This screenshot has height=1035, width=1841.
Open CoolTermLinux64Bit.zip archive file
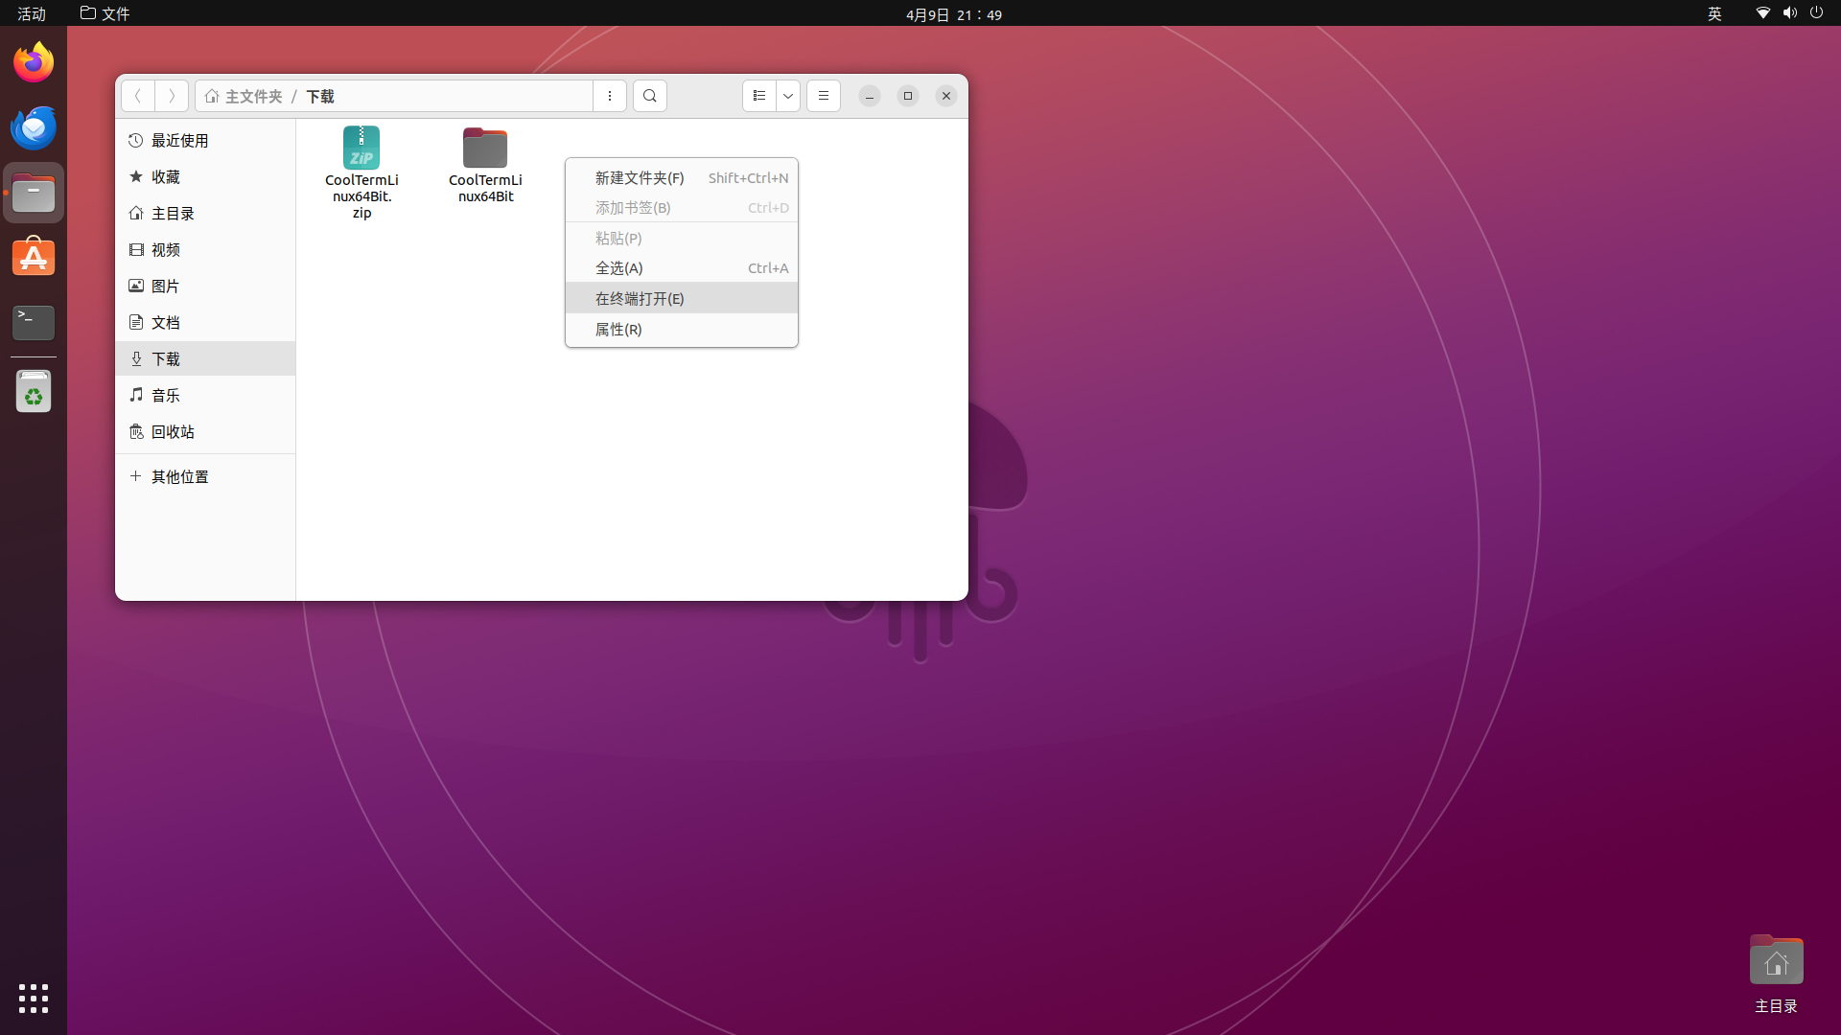(x=361, y=149)
